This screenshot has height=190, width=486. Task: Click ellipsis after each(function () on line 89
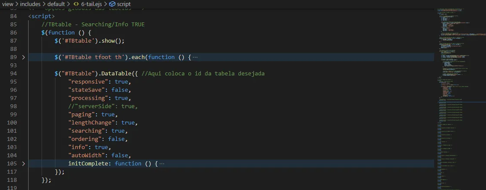click(x=195, y=57)
